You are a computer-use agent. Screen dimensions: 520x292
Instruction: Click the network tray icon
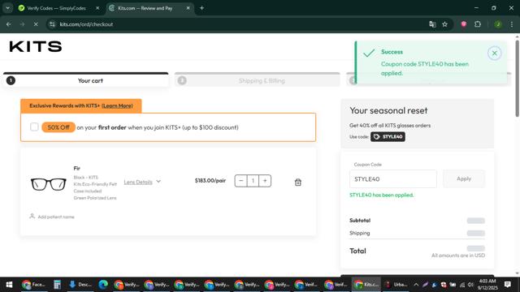coord(462,285)
